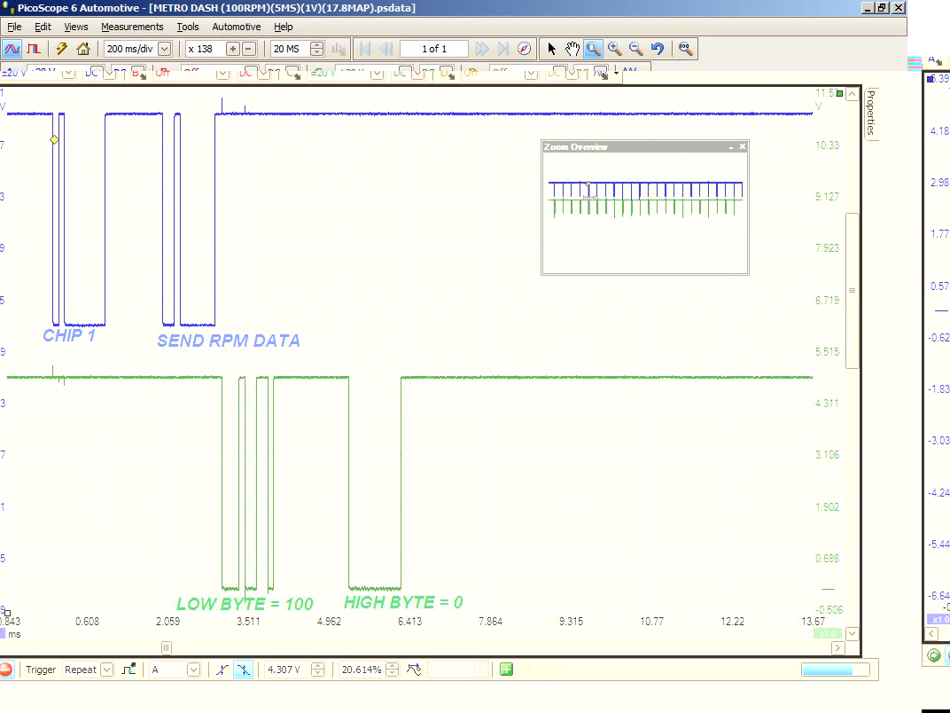This screenshot has height=713, width=950.
Task: Open the Measurements menu
Action: click(x=132, y=27)
